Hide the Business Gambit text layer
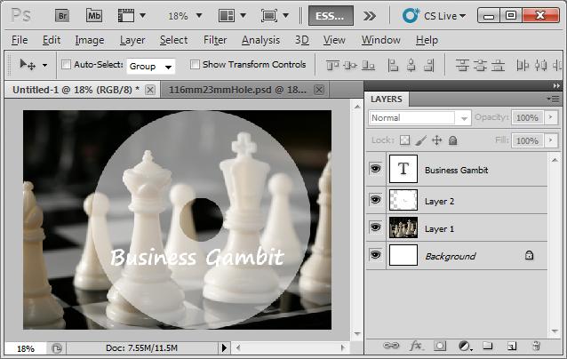 point(375,170)
